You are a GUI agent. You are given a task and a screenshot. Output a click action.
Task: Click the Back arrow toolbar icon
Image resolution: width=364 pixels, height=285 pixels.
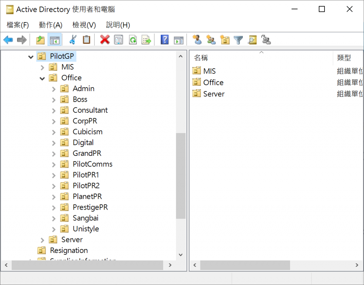(8, 40)
